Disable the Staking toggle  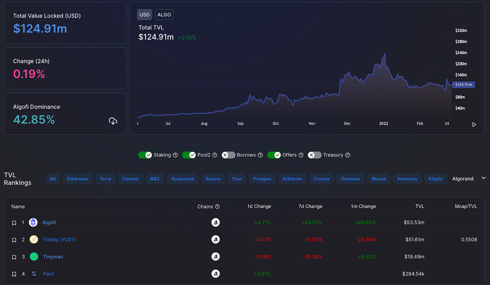[x=145, y=155]
